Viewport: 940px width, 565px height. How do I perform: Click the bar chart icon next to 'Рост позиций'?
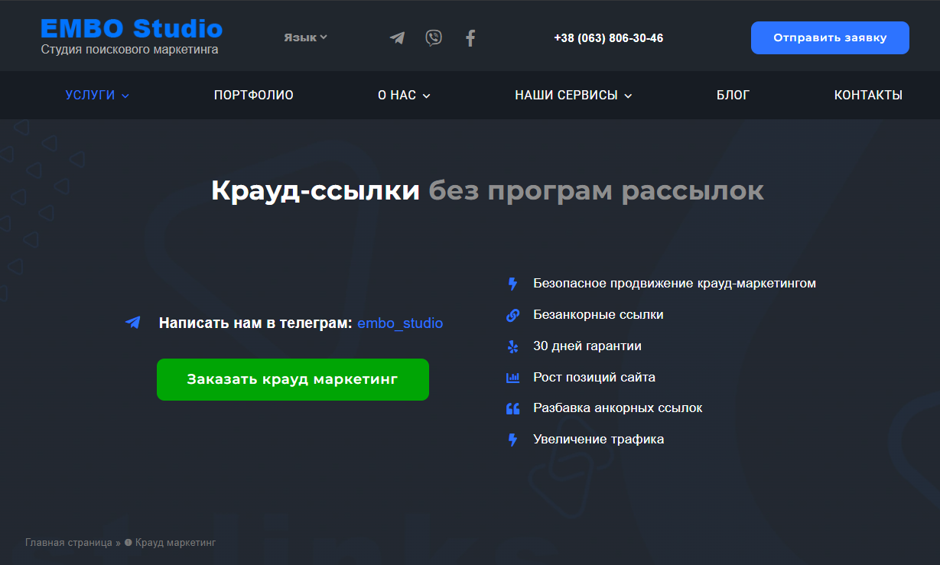pos(512,377)
